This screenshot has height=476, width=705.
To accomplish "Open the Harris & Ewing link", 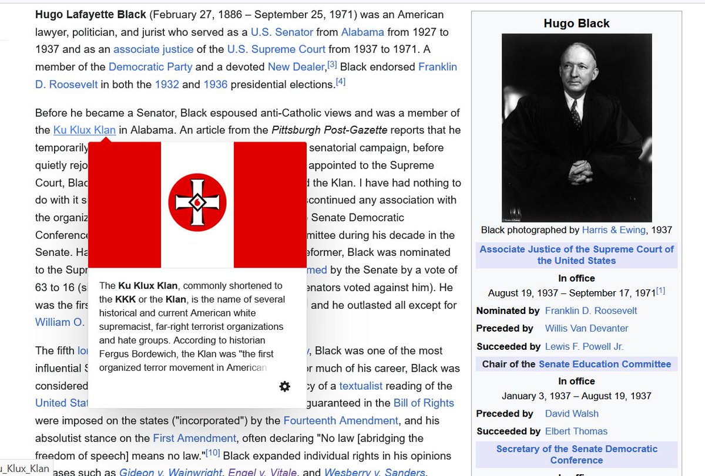I will click(613, 230).
